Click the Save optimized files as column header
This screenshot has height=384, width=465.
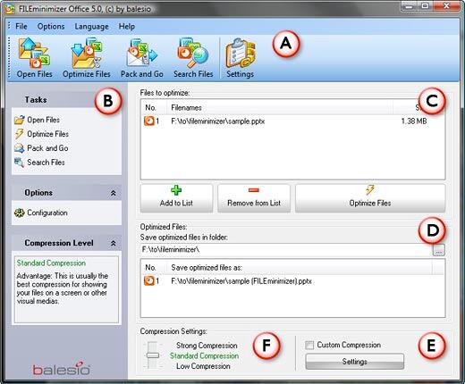click(x=300, y=267)
